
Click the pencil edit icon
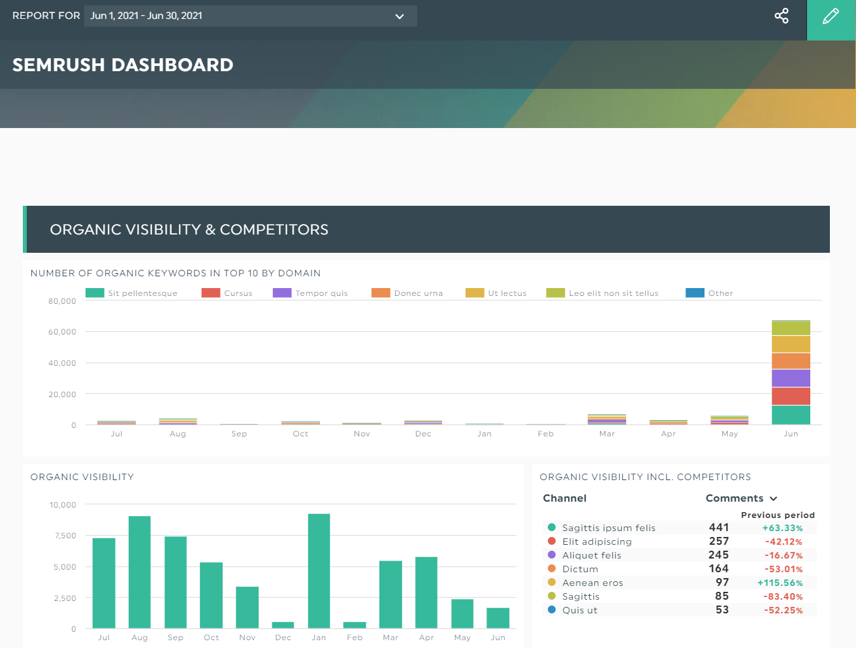[x=831, y=16]
